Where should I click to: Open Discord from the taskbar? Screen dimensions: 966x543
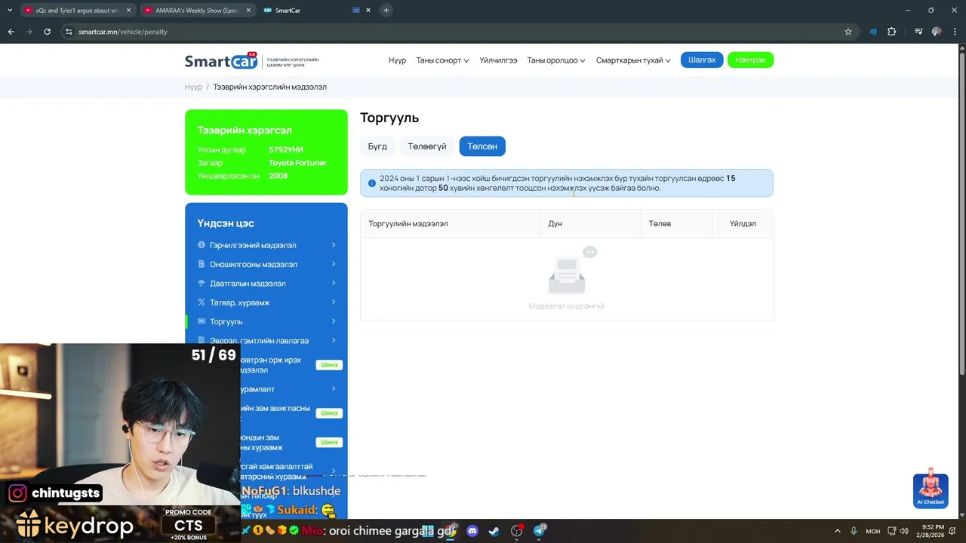click(472, 531)
